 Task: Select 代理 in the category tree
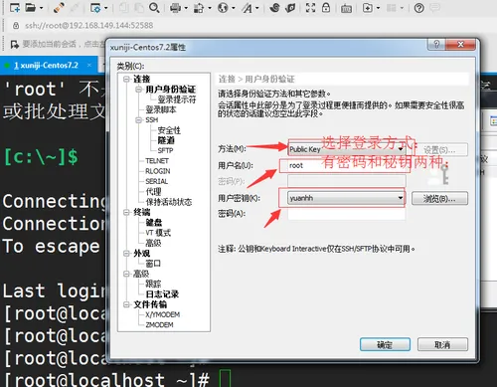(x=153, y=191)
